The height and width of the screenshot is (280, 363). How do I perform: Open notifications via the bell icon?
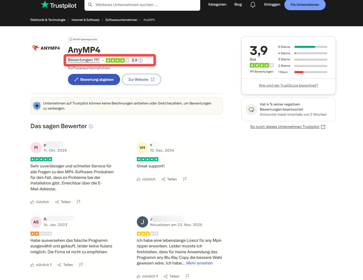[253, 4]
